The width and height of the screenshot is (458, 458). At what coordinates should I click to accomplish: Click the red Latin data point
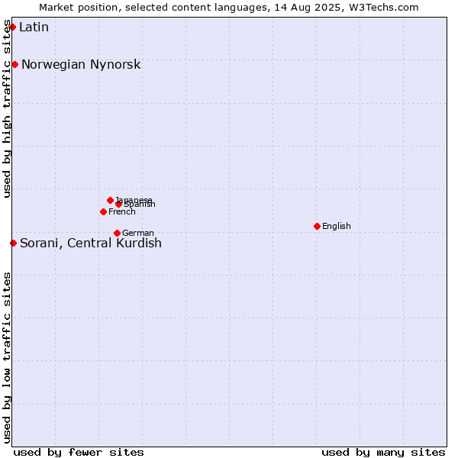click(x=12, y=27)
